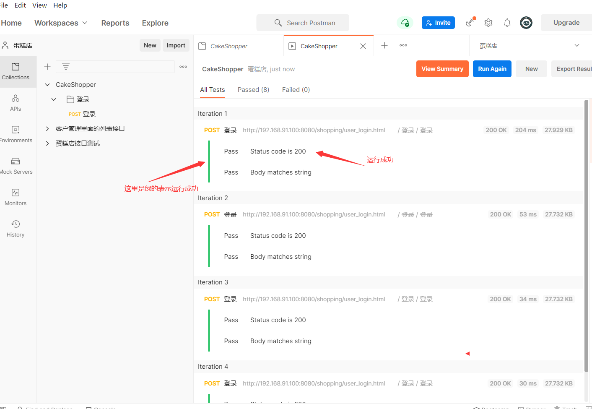Click 34 ms response time in Iteration 3

pyautogui.click(x=528, y=299)
